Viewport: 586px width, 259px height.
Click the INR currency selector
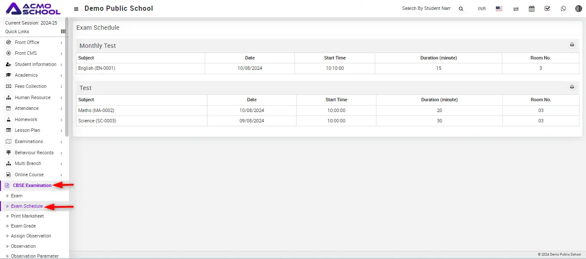482,9
